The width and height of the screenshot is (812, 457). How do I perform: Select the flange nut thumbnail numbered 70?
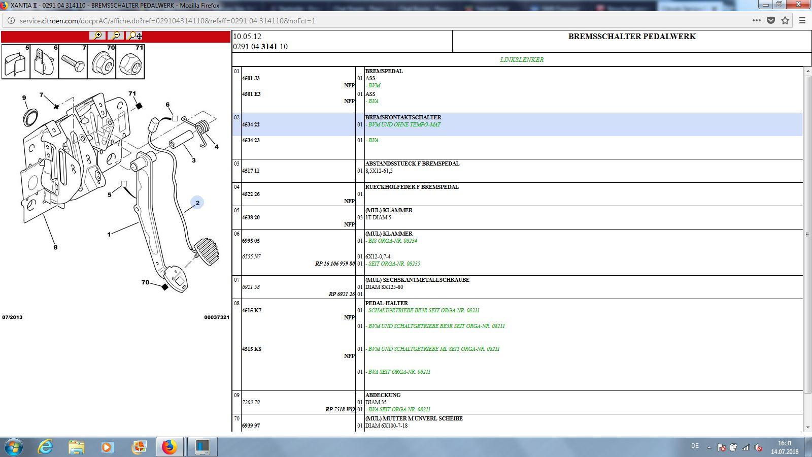pos(101,61)
